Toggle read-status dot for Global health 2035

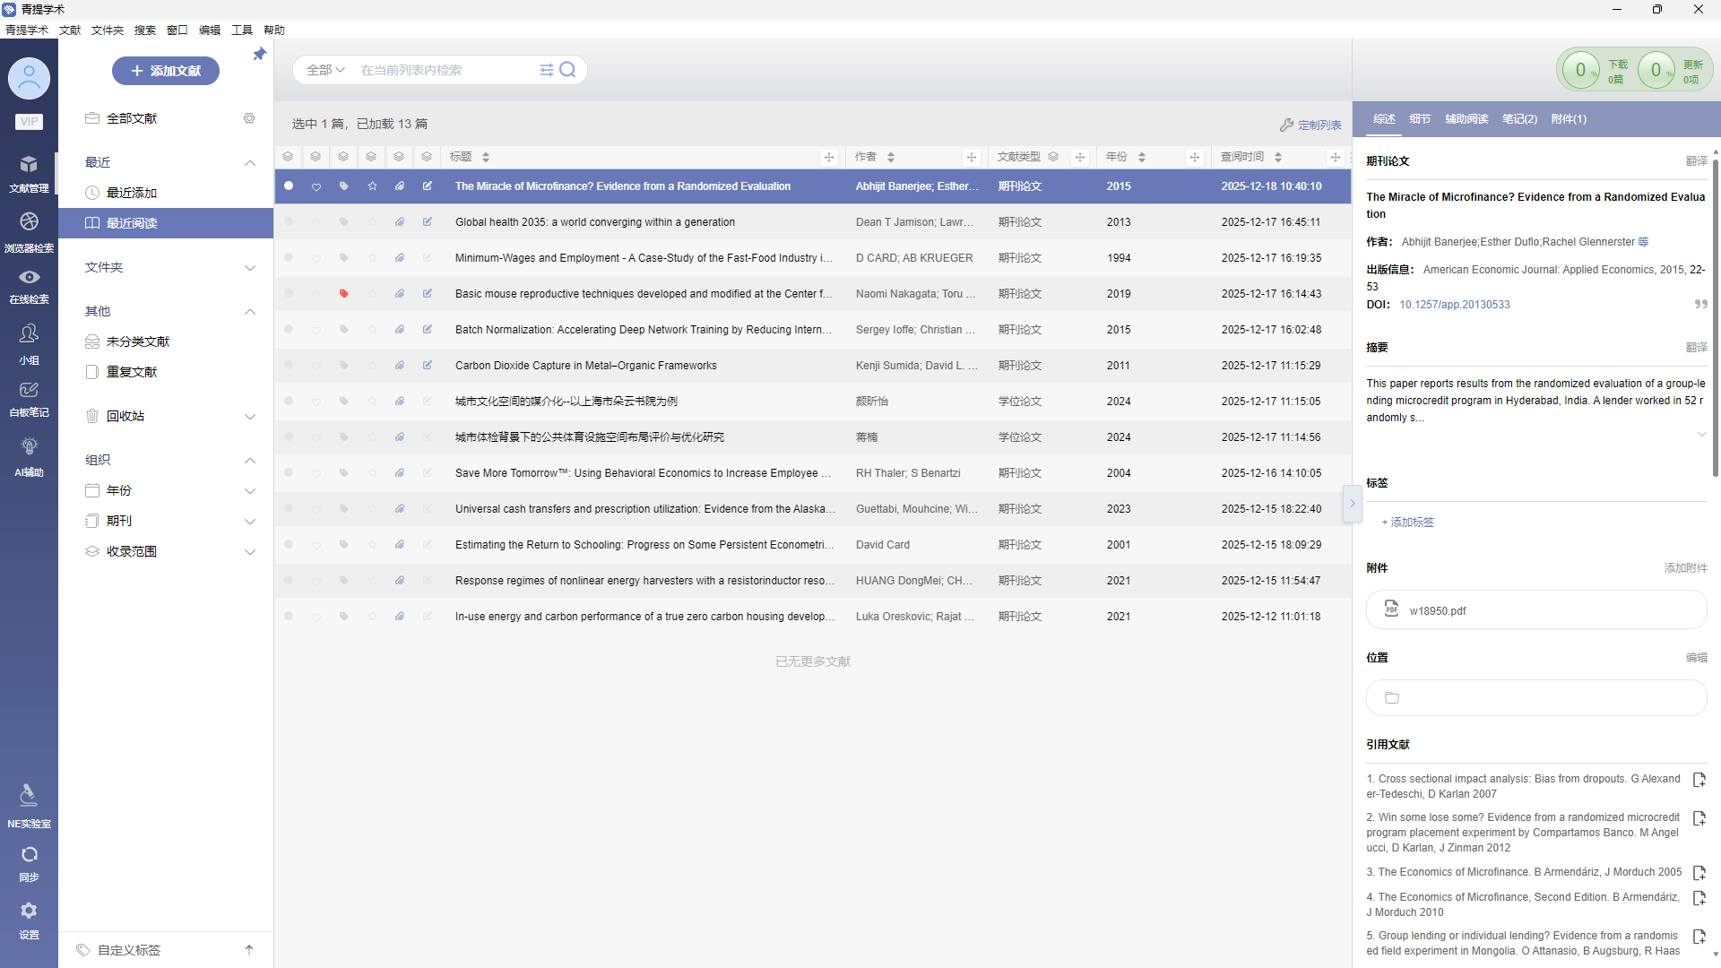(289, 222)
